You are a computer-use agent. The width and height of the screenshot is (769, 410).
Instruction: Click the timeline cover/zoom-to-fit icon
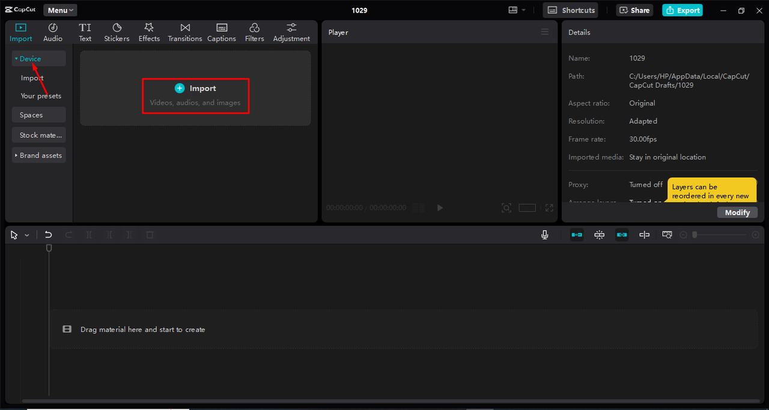pyautogui.click(x=667, y=235)
